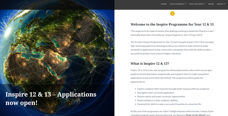Click paragraph starting 'The St John's Inspire Programme'
228x116 pixels.
(x=172, y=48)
